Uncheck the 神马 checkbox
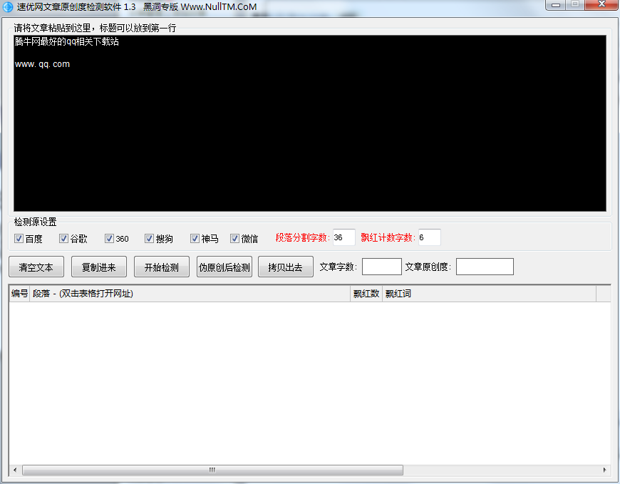The image size is (620, 484). click(195, 239)
